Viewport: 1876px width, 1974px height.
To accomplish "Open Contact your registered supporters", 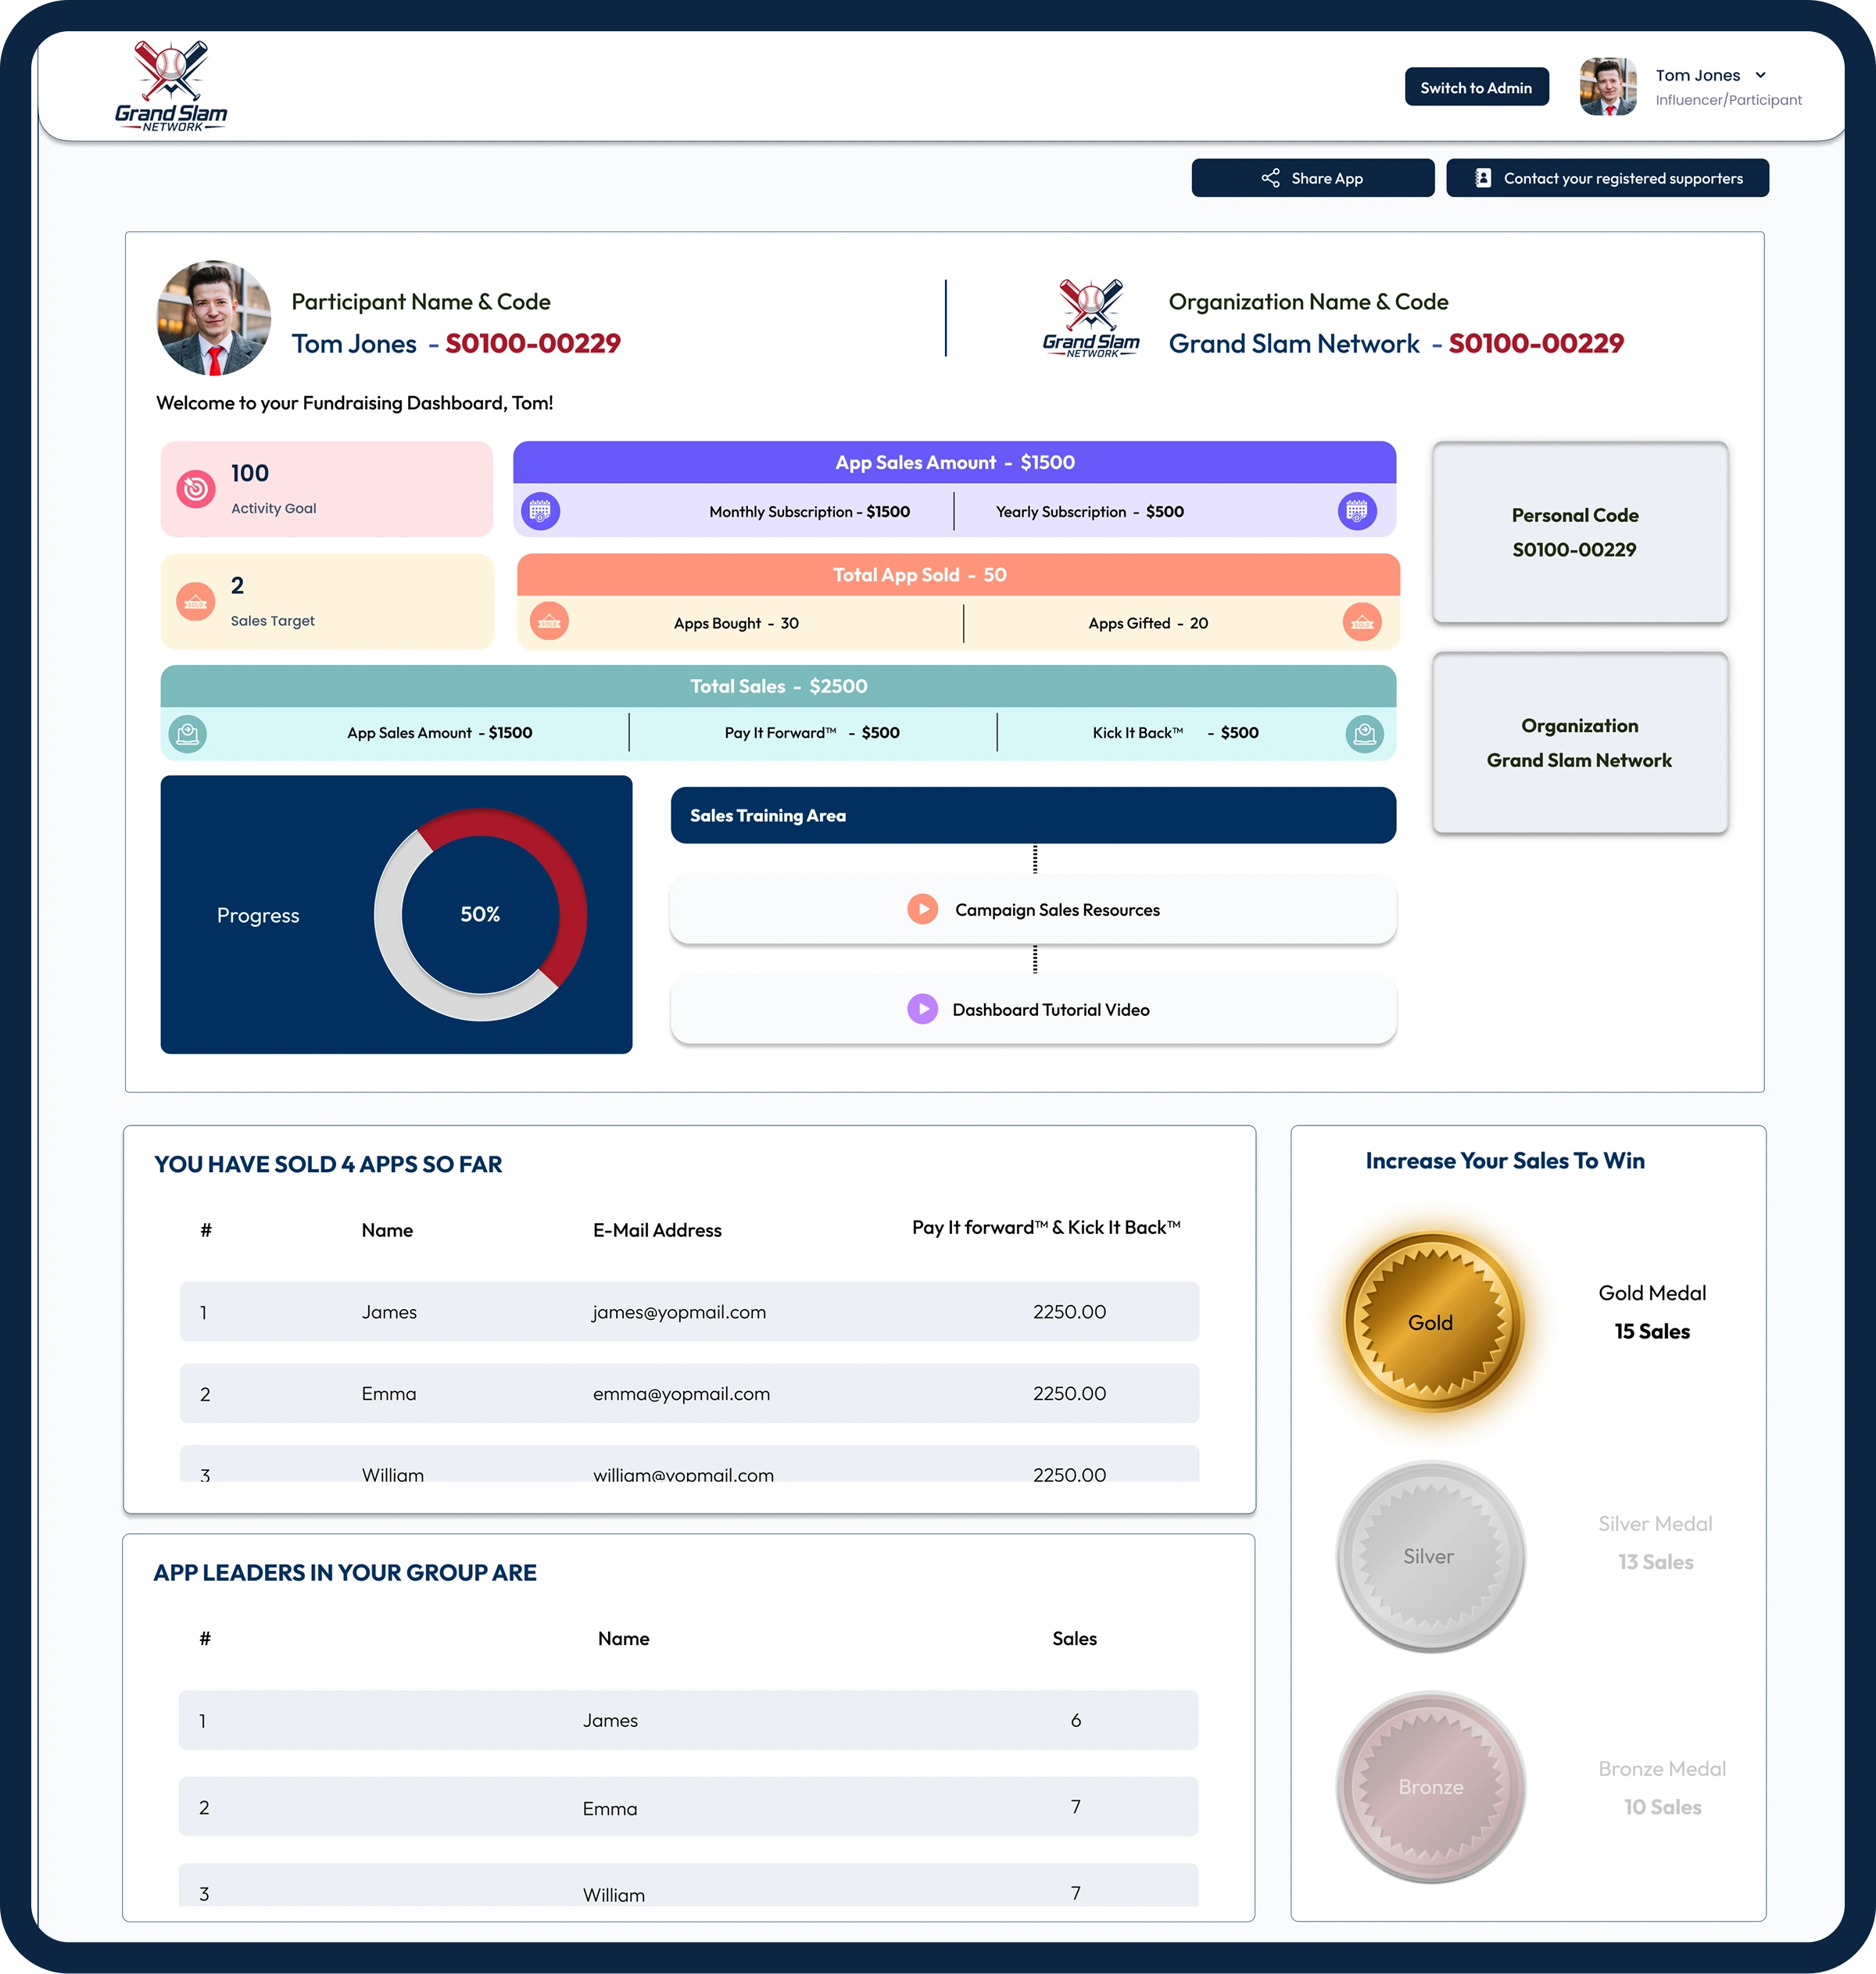I will (1607, 177).
